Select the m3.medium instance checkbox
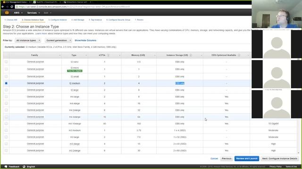Viewport: 302px width, 169px height. 6,131
